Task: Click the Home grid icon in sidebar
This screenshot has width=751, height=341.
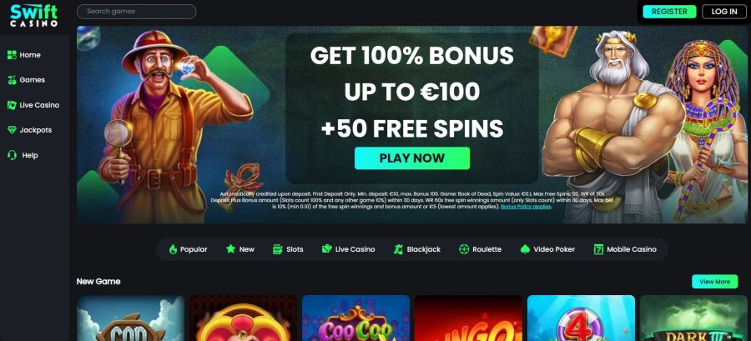Action: pos(12,55)
